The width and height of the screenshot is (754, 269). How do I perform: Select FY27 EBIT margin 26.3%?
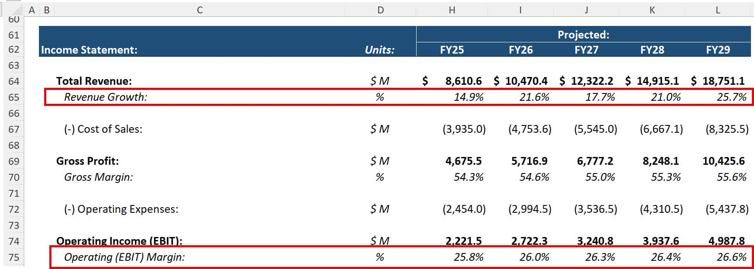(600, 257)
